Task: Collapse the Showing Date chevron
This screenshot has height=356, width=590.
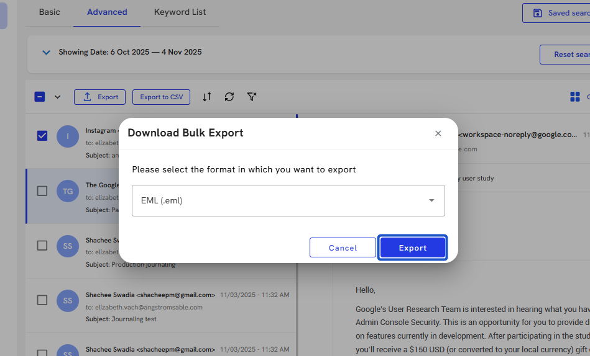Action: [x=46, y=53]
